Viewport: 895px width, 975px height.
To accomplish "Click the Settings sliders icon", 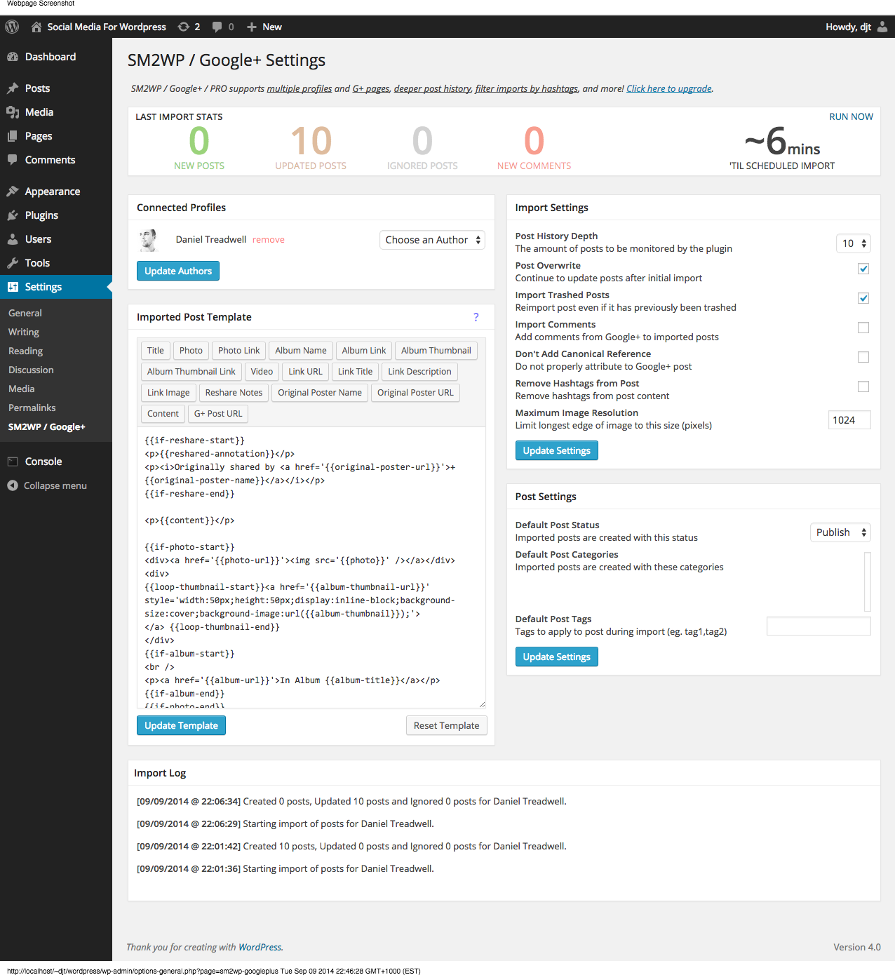I will pyautogui.click(x=13, y=287).
